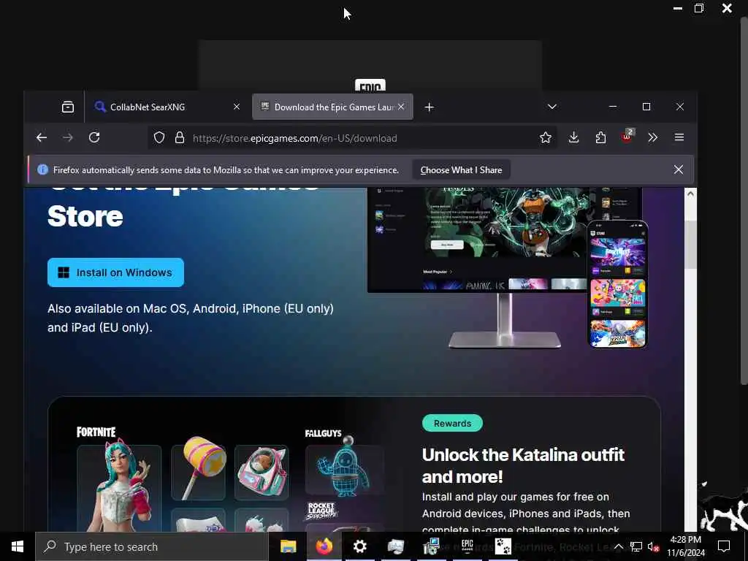Screen dimensions: 748x561
Task: Click the Fortnite logo in rewards card
Action: pos(96,432)
